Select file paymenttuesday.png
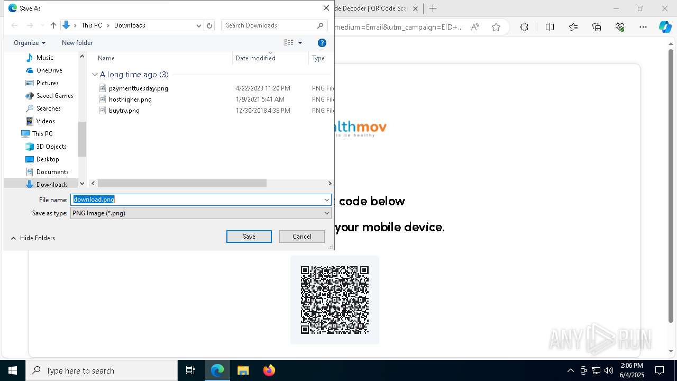The image size is (677, 381). [x=138, y=88]
